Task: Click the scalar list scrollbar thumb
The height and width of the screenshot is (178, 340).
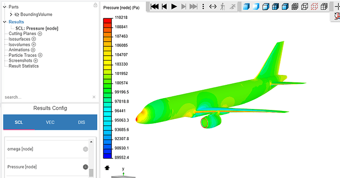Action: tap(91, 173)
